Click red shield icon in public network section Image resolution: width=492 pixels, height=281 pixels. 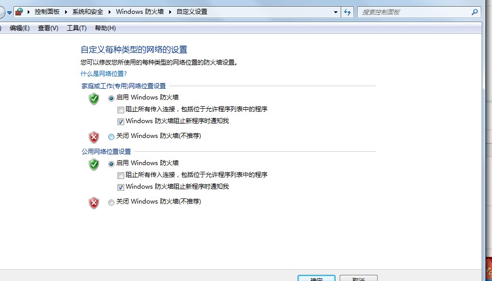[x=94, y=203]
